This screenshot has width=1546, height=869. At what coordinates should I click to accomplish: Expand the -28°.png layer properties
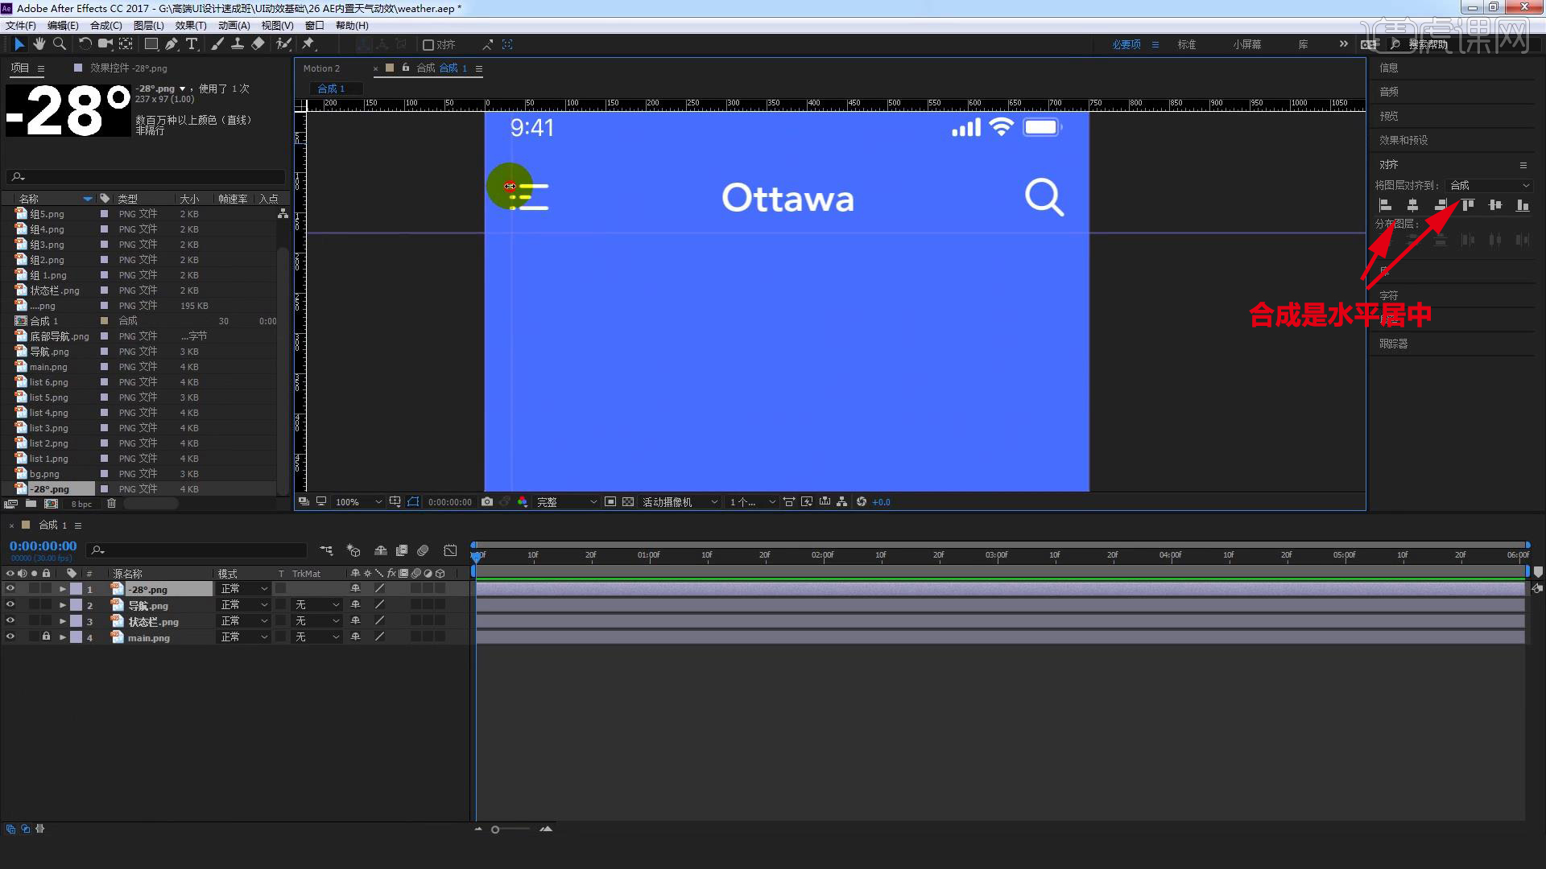click(x=63, y=589)
